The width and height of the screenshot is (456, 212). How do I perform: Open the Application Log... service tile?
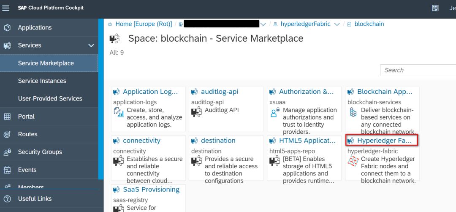pyautogui.click(x=150, y=92)
